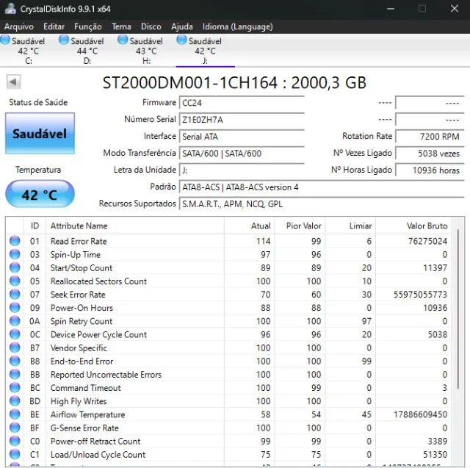Screen dimensions: 470x468
Task: Click the transfer mode field SATA/600
Action: click(242, 154)
